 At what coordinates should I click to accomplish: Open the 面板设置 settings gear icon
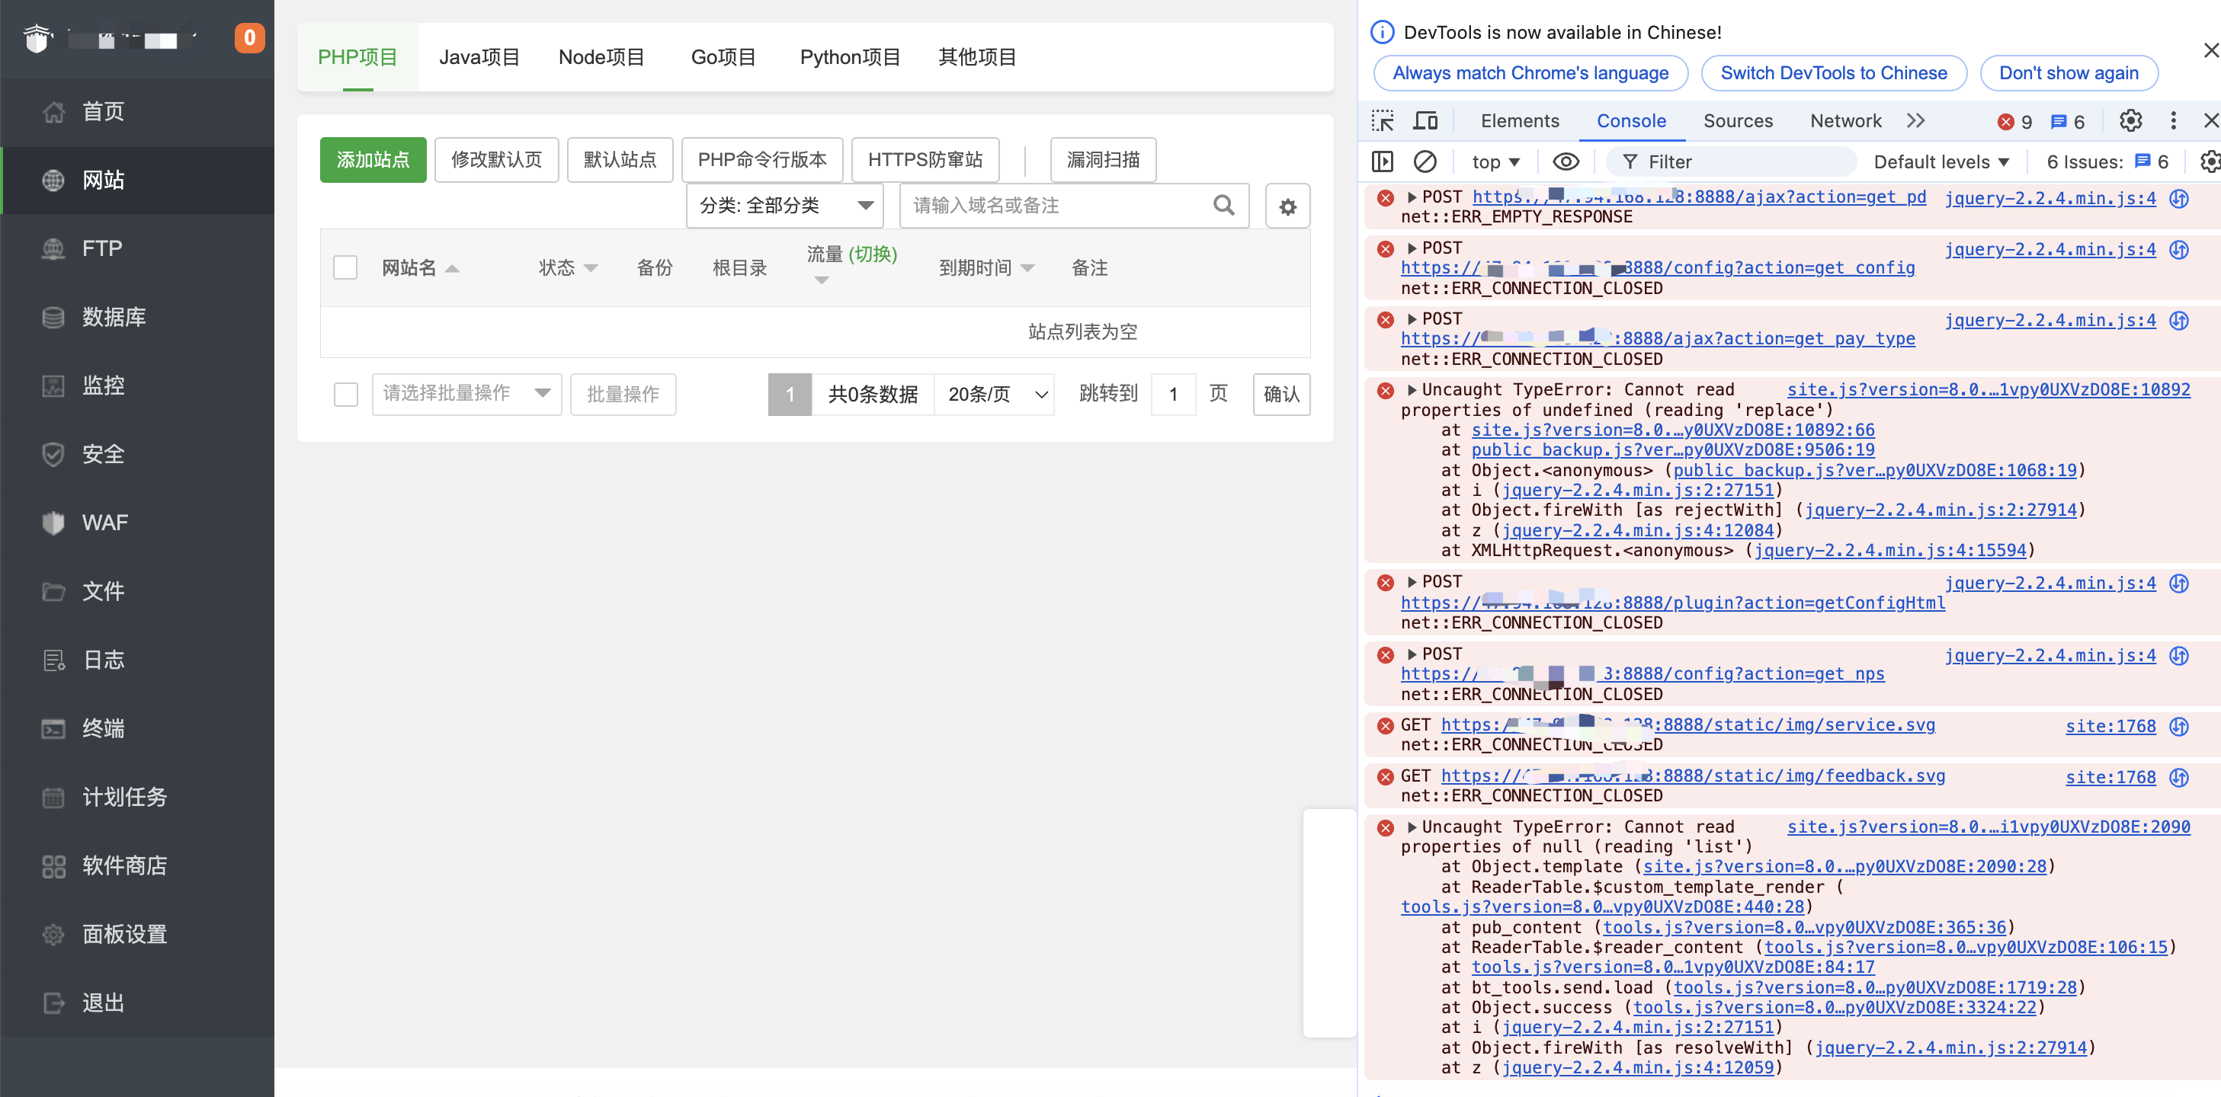53,934
